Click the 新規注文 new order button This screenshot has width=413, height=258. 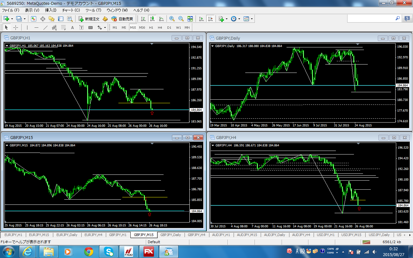[x=89, y=19]
